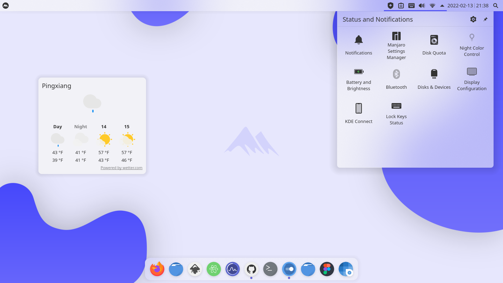503x283 pixels.
Task: Click the blue tiles dock icon with plus
Action: [x=346, y=269]
